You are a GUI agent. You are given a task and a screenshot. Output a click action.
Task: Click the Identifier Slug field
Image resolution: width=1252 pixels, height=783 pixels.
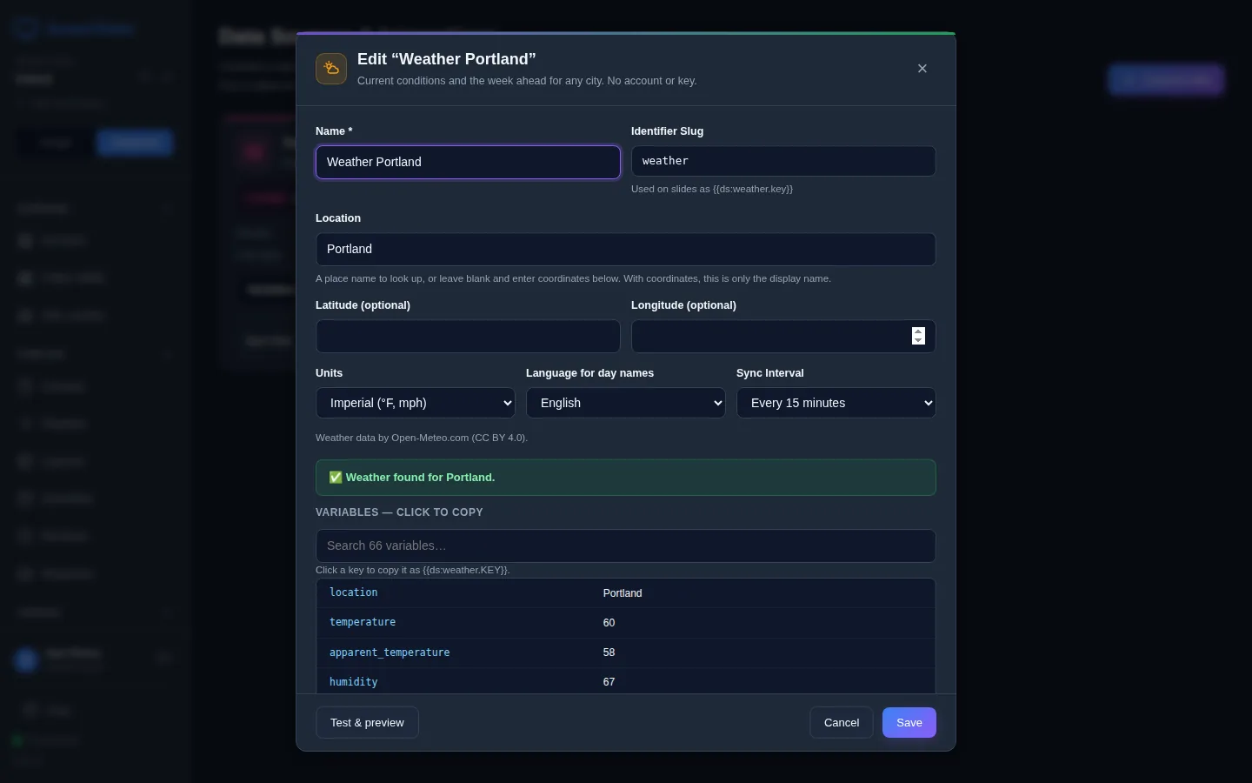[x=783, y=161]
